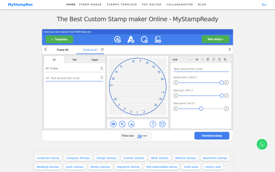This screenshot has height=172, width=275.
Task: Switch to the Text elements tab
Action: click(74, 60)
